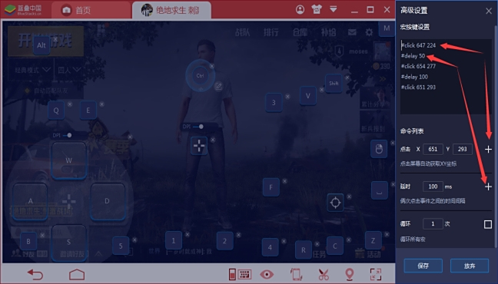The height and width of the screenshot is (284, 498).
Task: Expand the title bar dropdown arrow menu
Action: 334,9
